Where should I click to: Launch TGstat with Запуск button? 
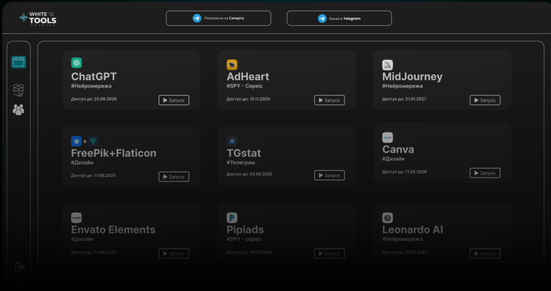click(330, 176)
